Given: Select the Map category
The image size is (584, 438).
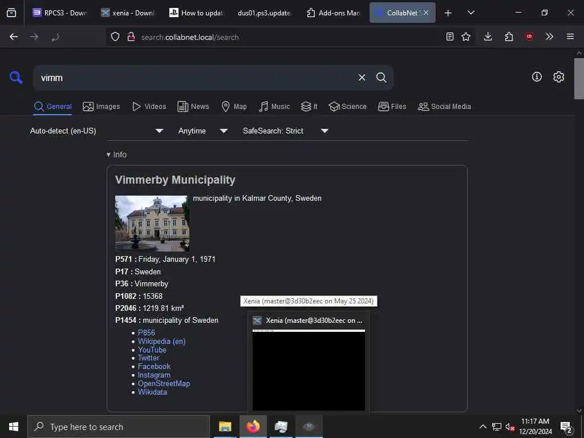Looking at the screenshot, I should [234, 107].
